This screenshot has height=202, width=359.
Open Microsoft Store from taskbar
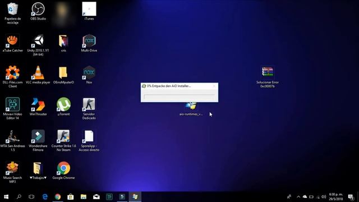[71, 196]
